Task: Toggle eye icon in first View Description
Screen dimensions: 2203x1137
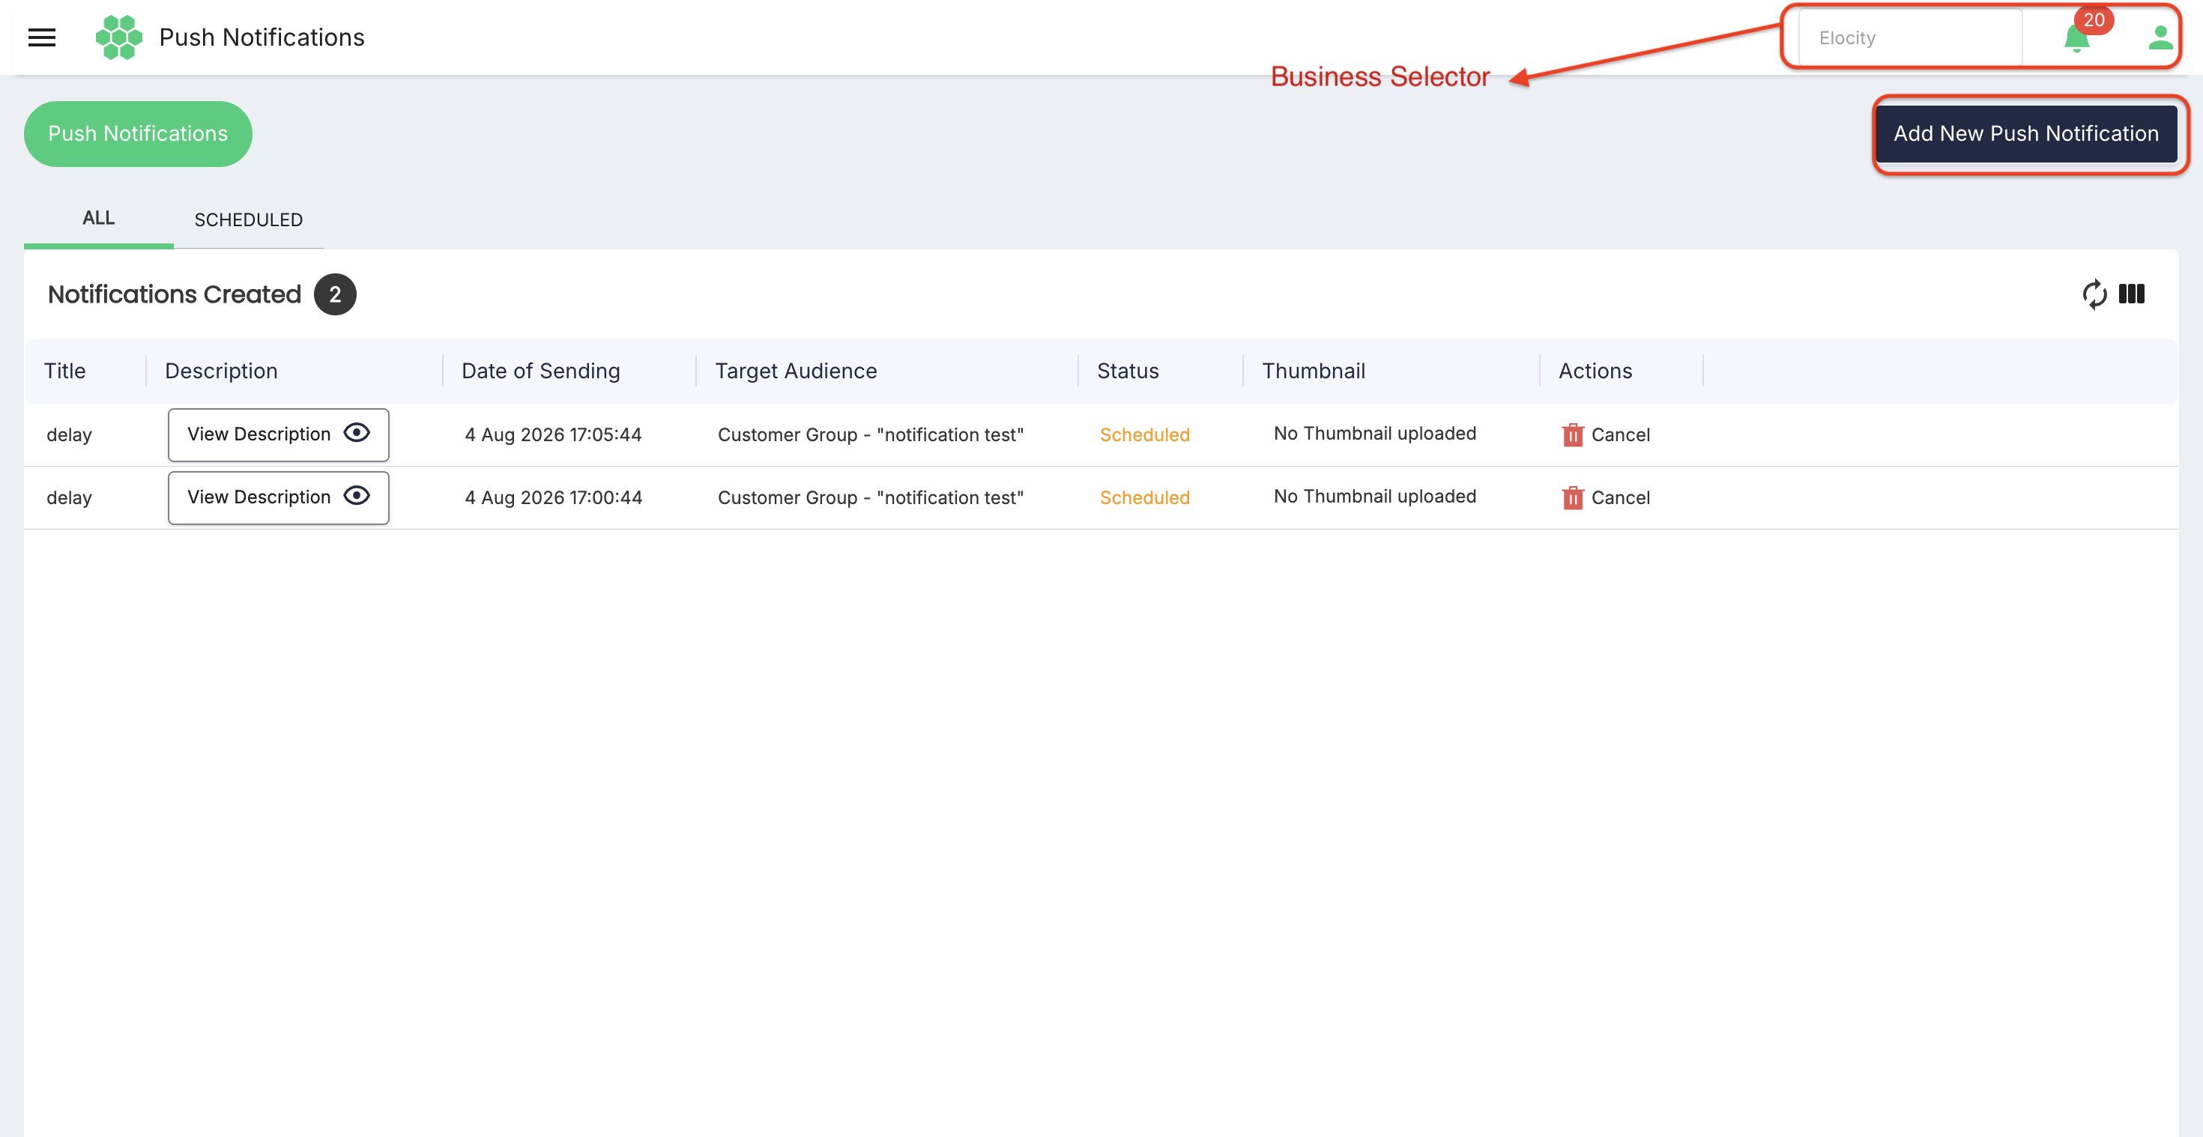Action: (x=357, y=434)
